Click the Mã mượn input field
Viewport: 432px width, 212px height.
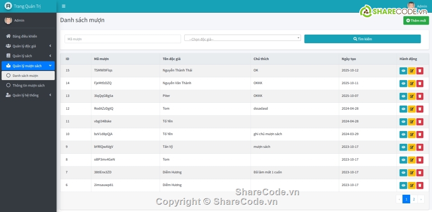[123, 39]
